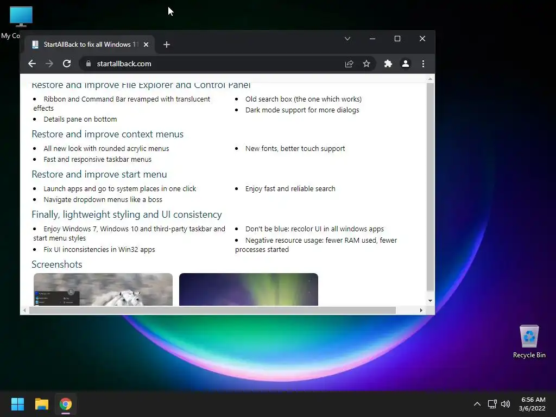Click 'Don't be blue: recolor UI' bullet
This screenshot has height=417, width=556.
[x=314, y=229]
